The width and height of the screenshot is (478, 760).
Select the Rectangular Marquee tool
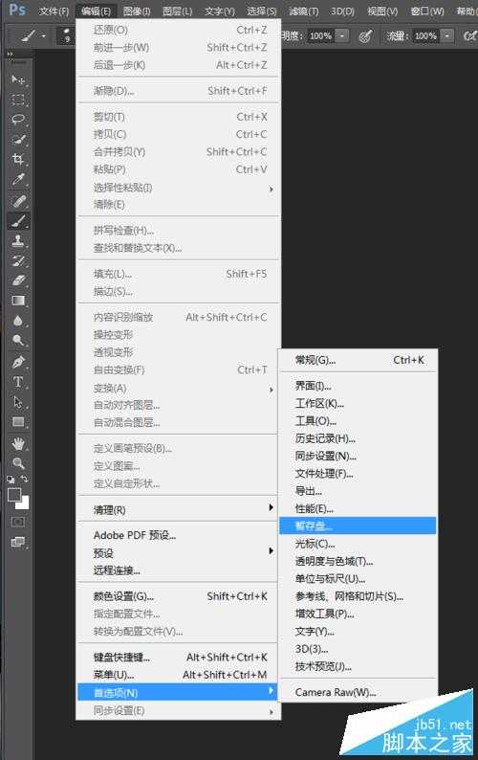[18, 100]
